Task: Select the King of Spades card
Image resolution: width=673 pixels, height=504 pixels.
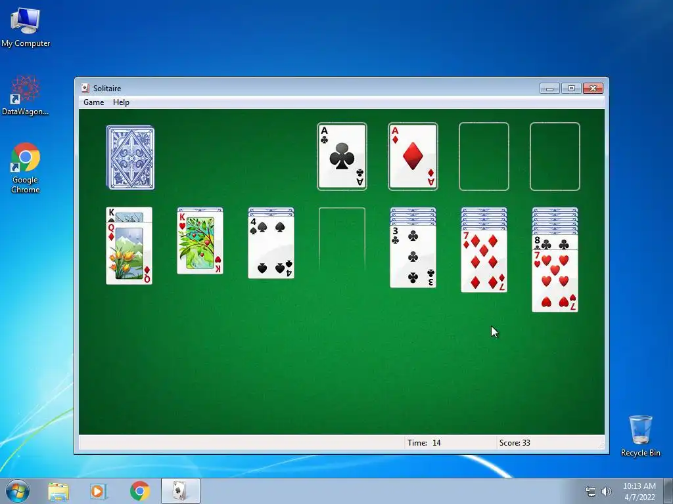Action: click(x=129, y=215)
